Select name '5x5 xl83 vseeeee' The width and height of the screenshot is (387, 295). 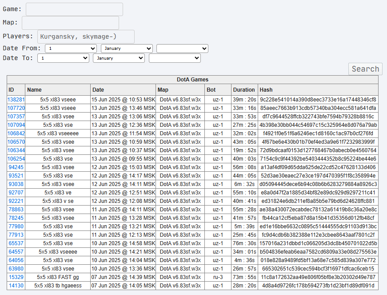click(58, 133)
